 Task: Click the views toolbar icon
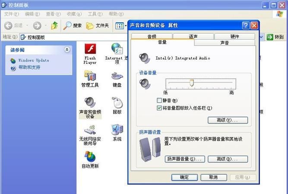coord(119,26)
